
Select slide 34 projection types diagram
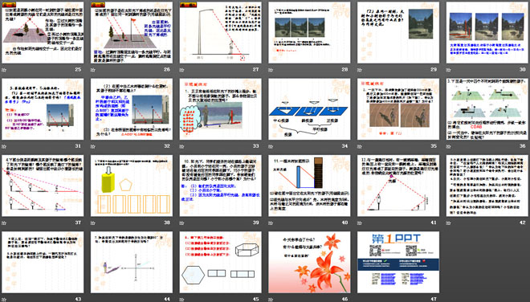[309, 109]
